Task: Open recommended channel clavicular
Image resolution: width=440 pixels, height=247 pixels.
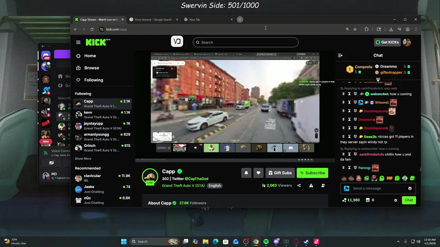Action: tap(103, 178)
